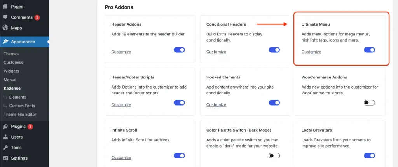Viewport: 398px width, 167px height.
Task: Click the Settings sliders icon
Action: pos(5,158)
